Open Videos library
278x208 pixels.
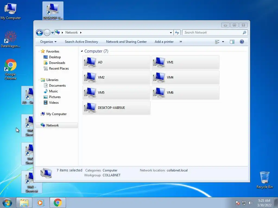[x=54, y=103]
